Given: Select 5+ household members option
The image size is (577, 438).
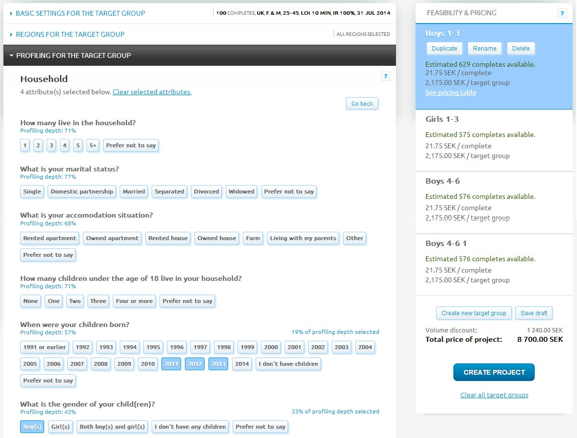Looking at the screenshot, I should [x=93, y=145].
